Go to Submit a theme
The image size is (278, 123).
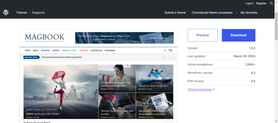175,12
